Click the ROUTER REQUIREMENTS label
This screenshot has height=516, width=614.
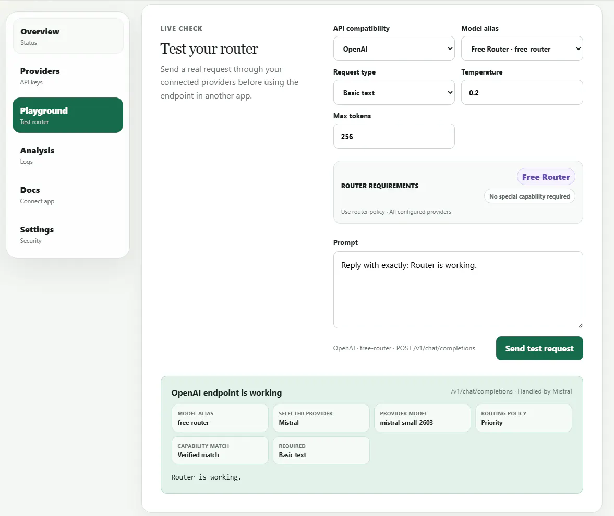click(x=380, y=186)
